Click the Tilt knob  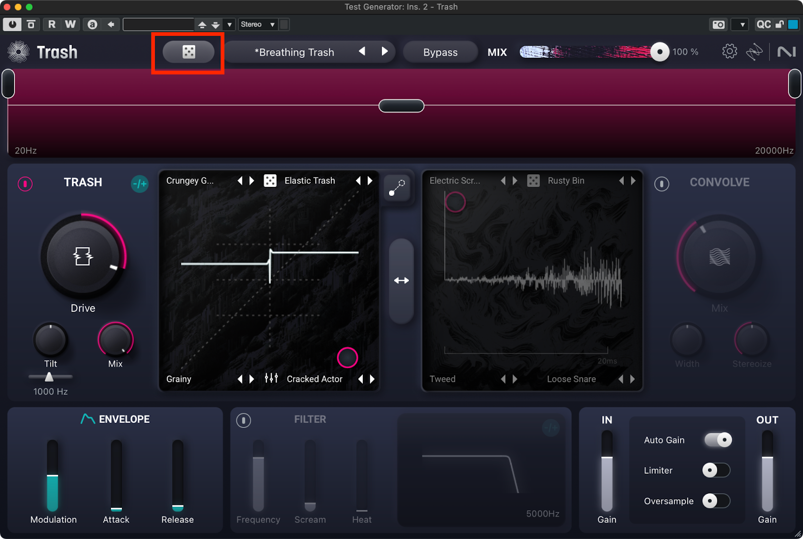point(50,340)
